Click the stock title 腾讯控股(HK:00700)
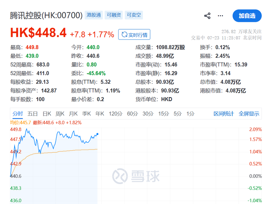Image resolution: width=268 pixels, height=204 pixels. tap(46, 15)
